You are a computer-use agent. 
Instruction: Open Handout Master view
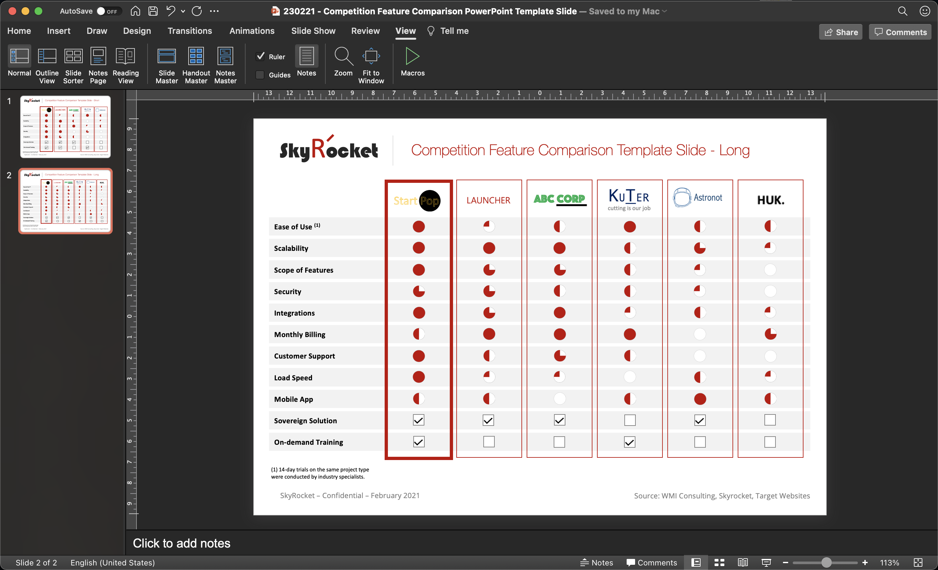point(196,65)
